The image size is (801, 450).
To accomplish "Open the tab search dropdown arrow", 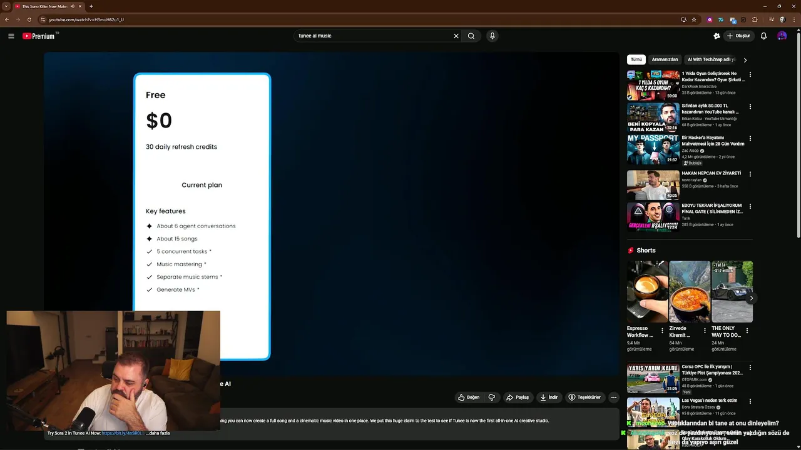I will (7, 6).
